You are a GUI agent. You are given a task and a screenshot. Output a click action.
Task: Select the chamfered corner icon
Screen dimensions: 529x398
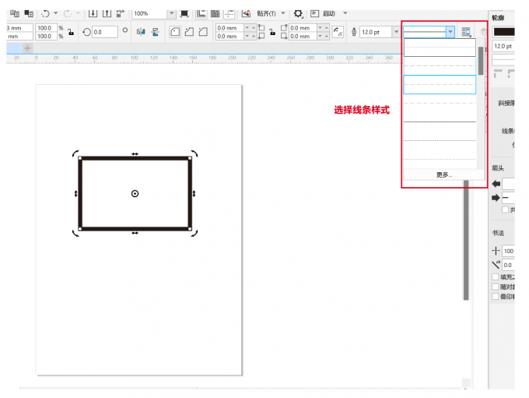[203, 32]
